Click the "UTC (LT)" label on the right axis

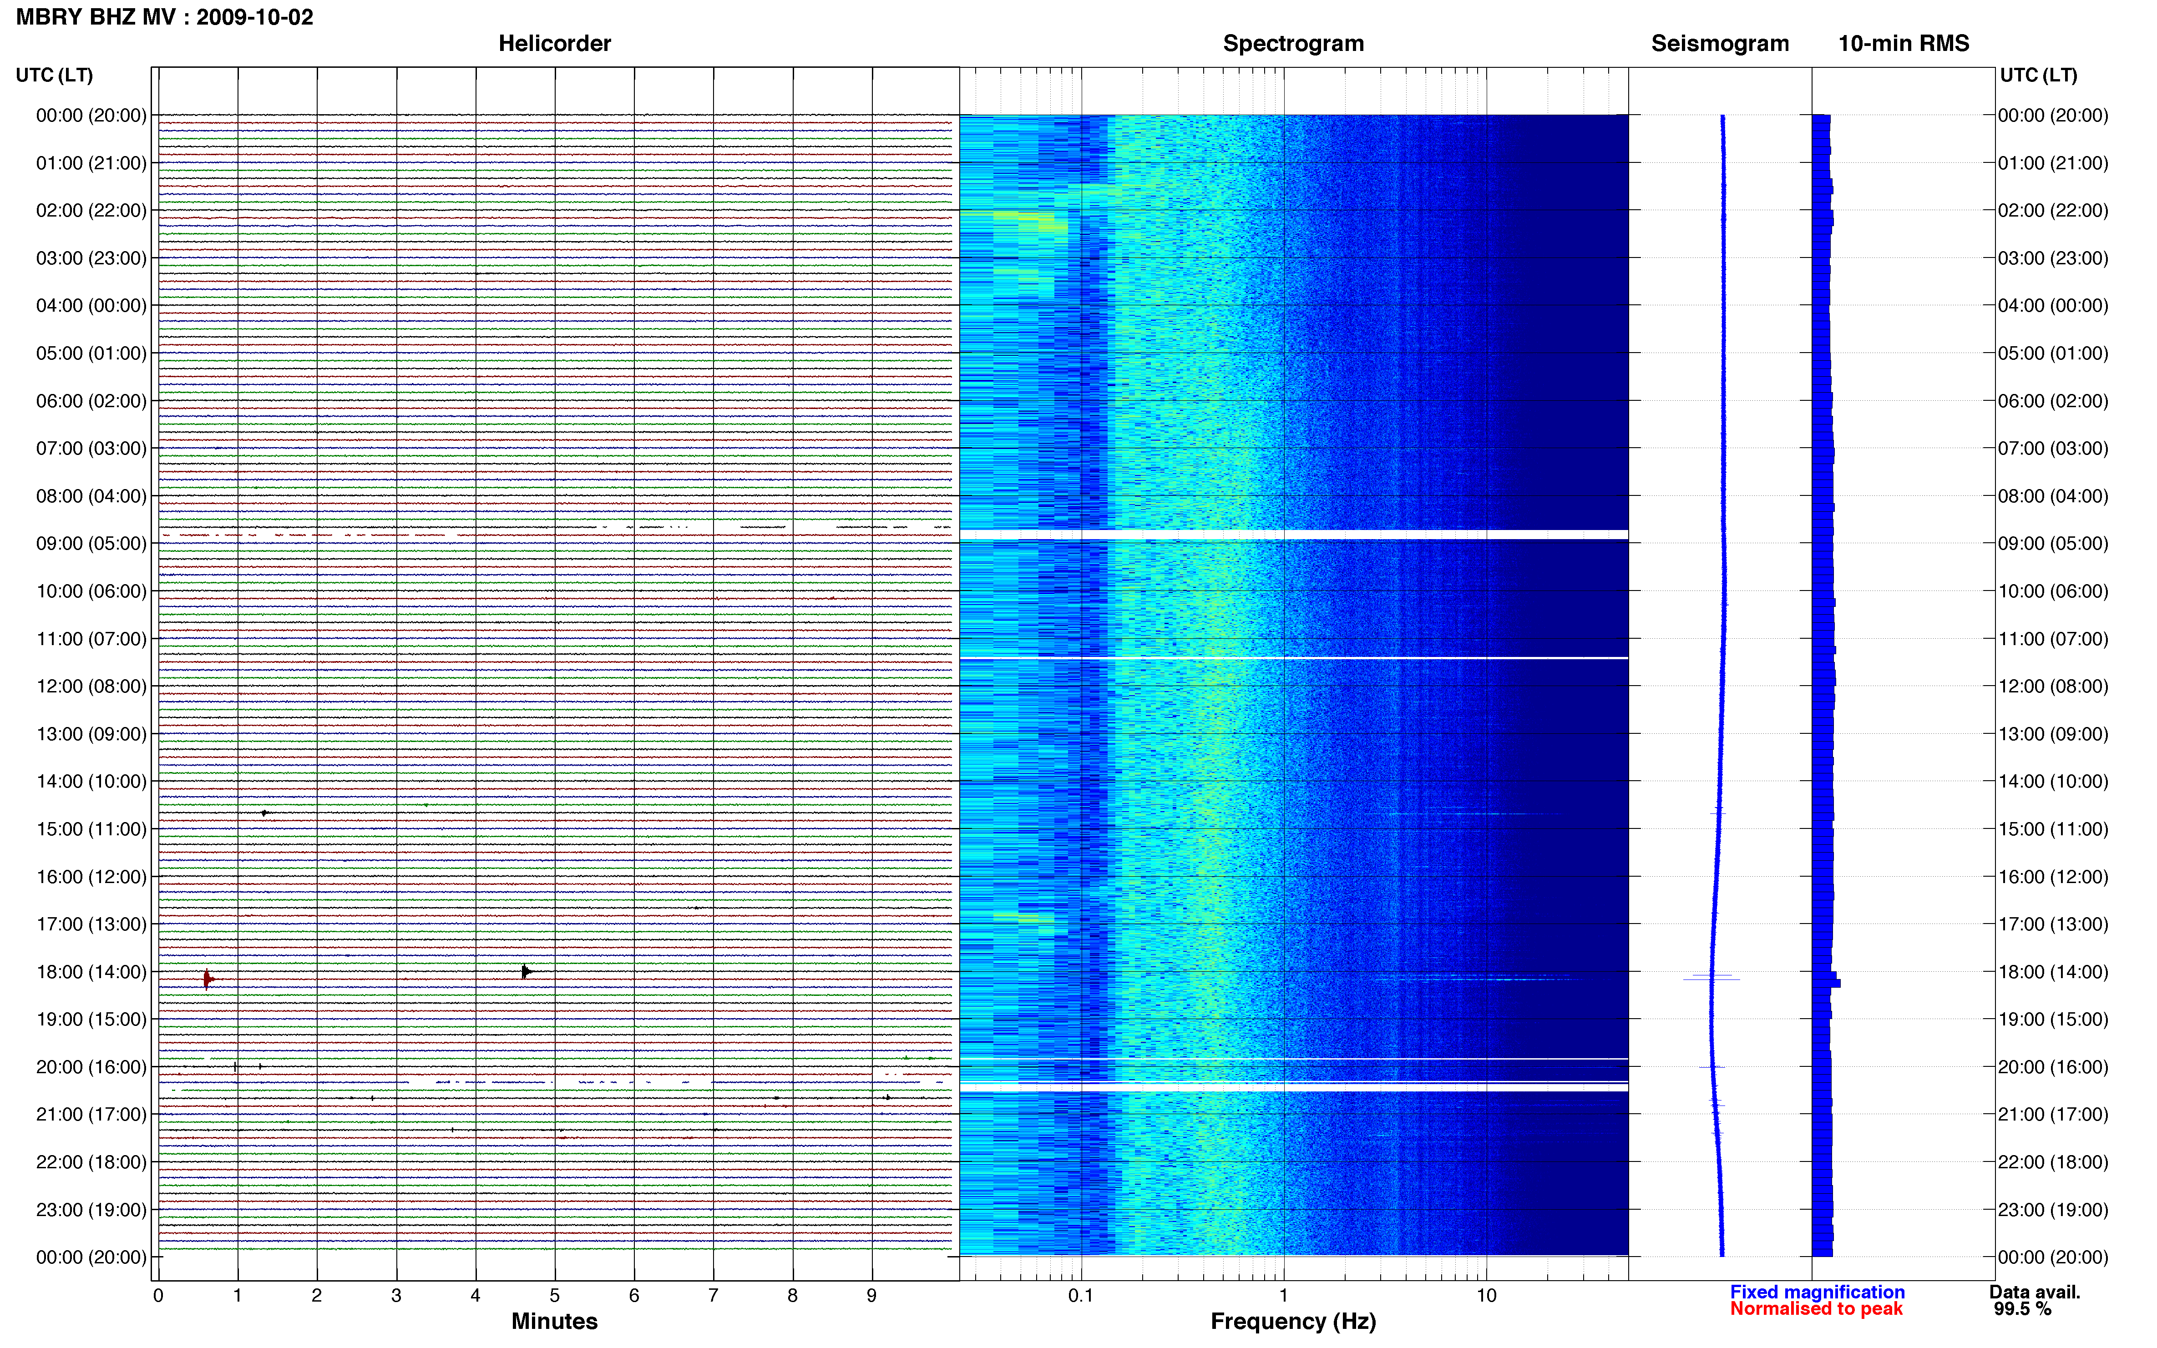(x=2038, y=75)
